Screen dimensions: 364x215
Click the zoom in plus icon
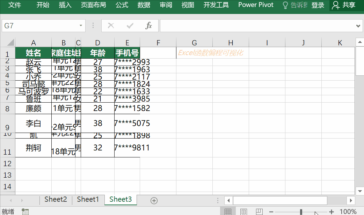(332, 212)
